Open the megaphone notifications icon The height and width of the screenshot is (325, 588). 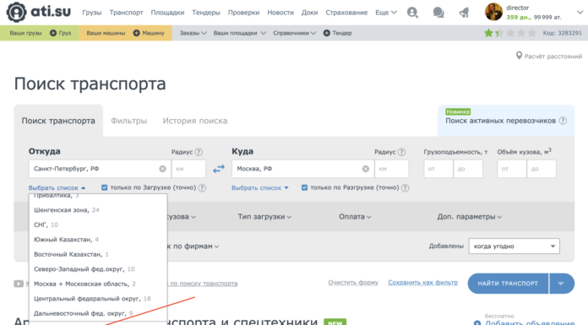(x=464, y=13)
